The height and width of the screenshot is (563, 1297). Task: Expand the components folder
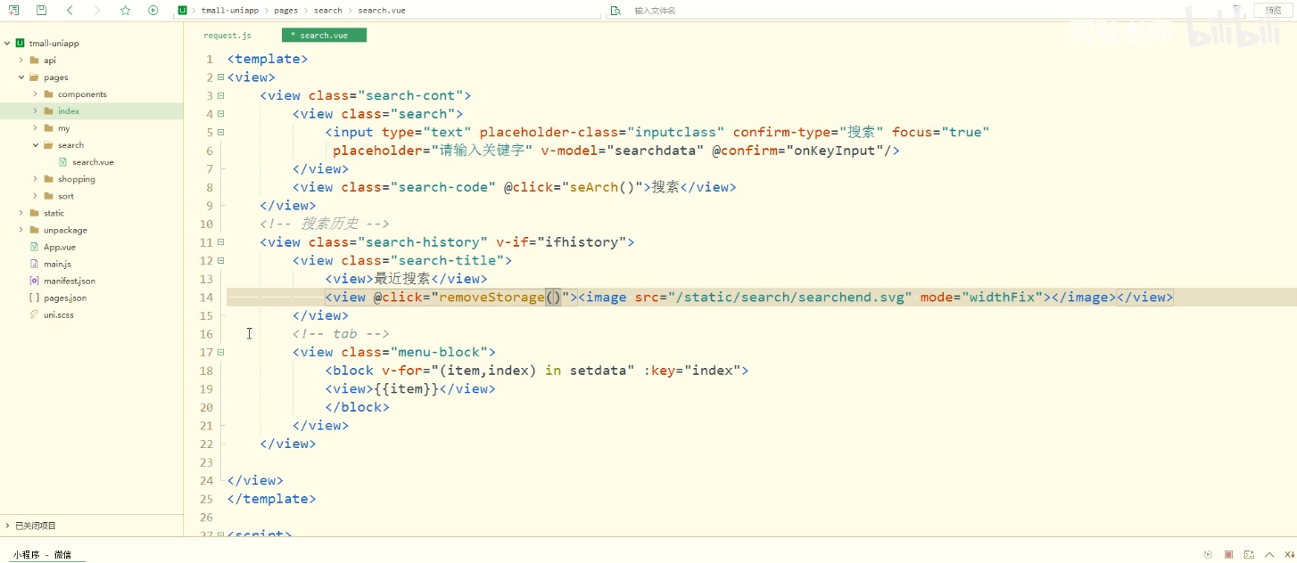(x=36, y=94)
